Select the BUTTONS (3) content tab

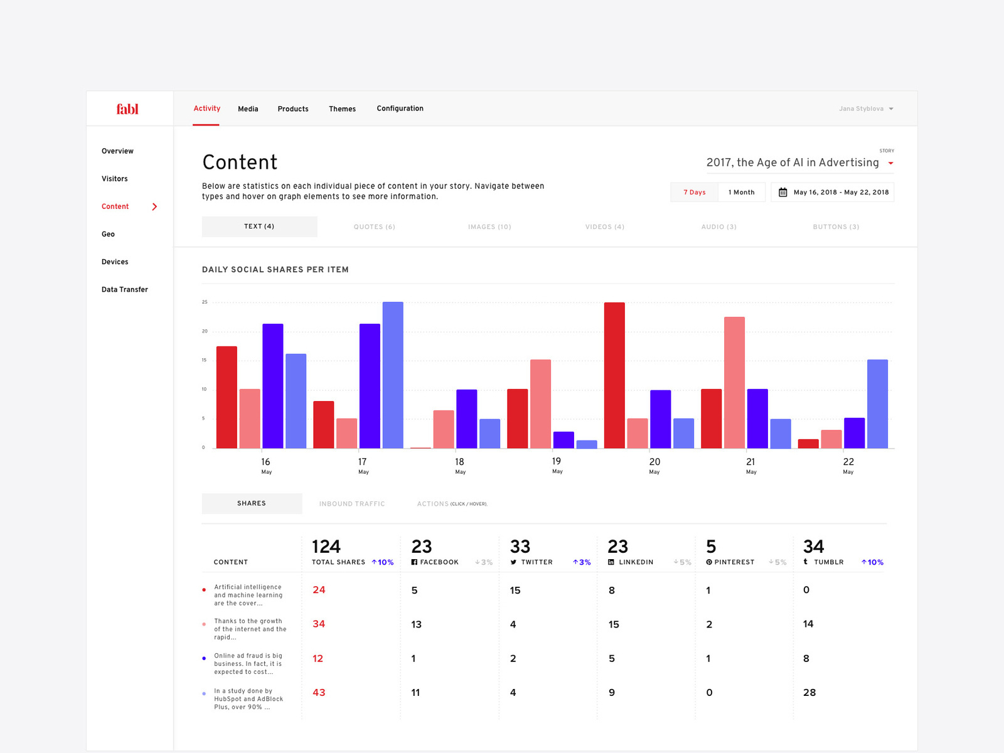pyautogui.click(x=836, y=227)
